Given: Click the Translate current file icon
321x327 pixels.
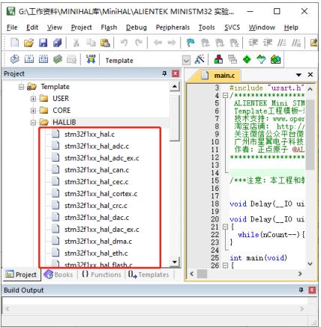Looking at the screenshot, I should click(x=14, y=59).
